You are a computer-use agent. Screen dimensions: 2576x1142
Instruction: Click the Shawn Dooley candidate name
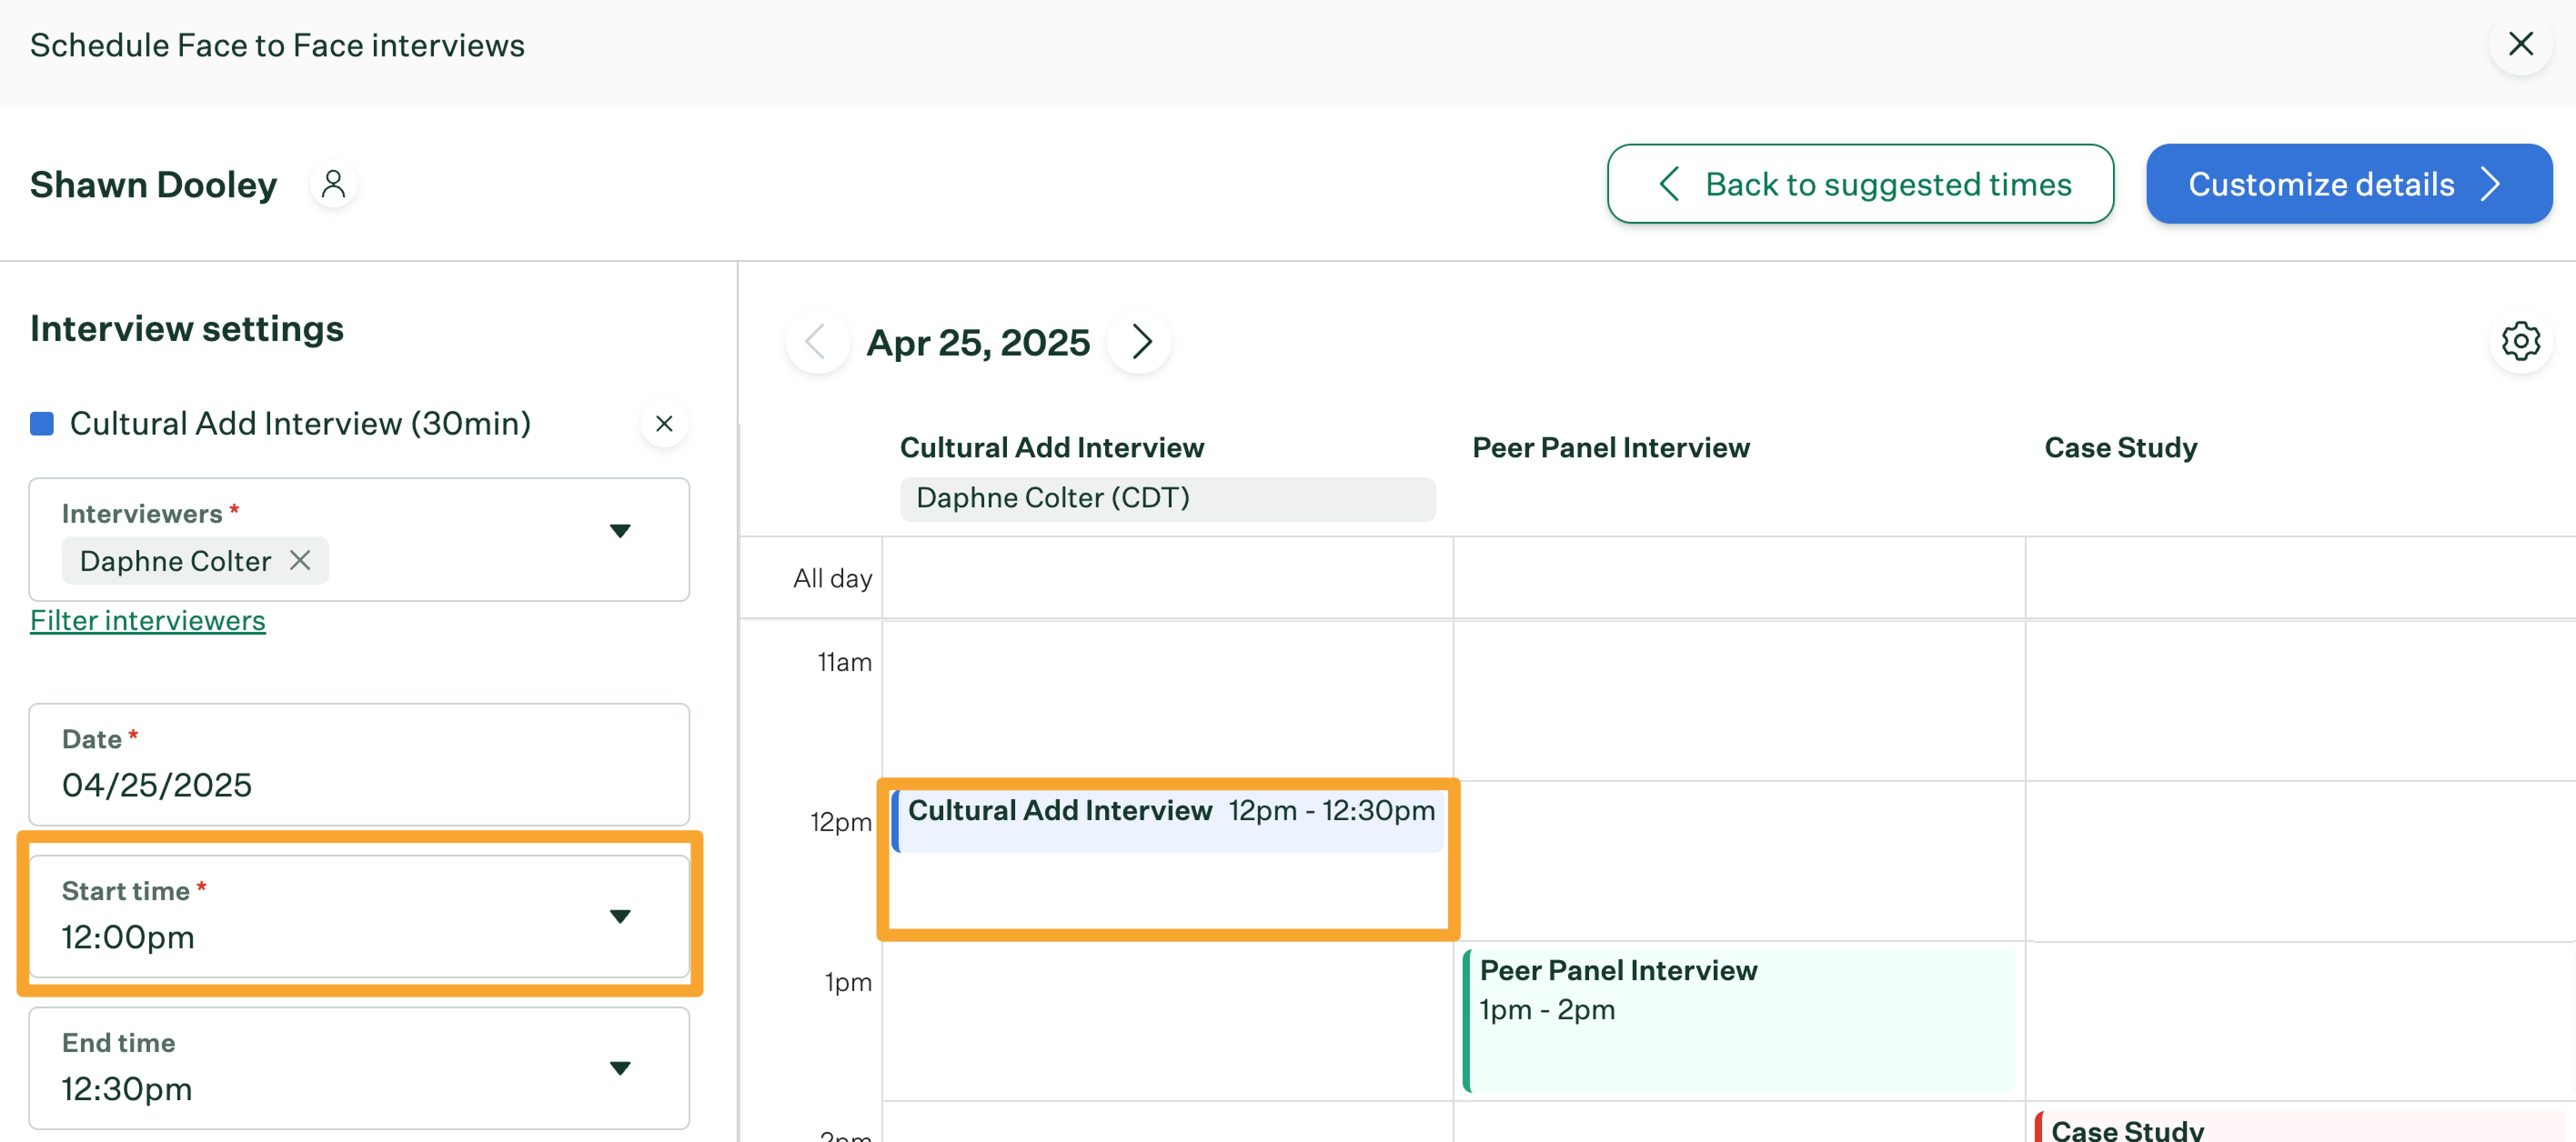153,185
